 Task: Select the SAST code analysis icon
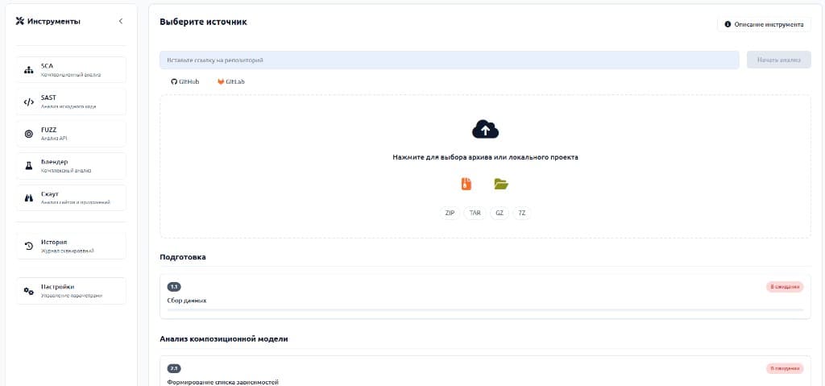29,102
